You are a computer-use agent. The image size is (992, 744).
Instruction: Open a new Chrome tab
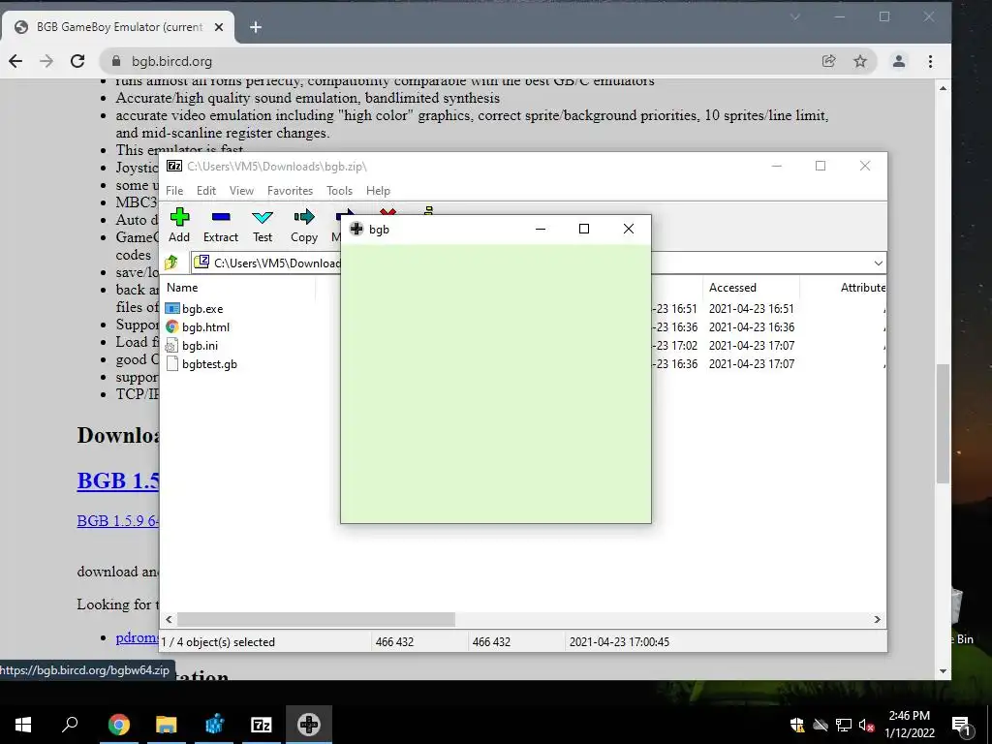(256, 27)
